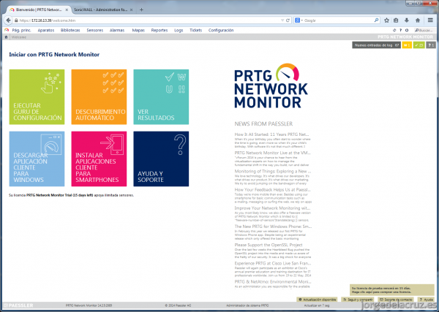Reload the page with the refresh icon
The height and width of the screenshot is (312, 439).
(288, 20)
